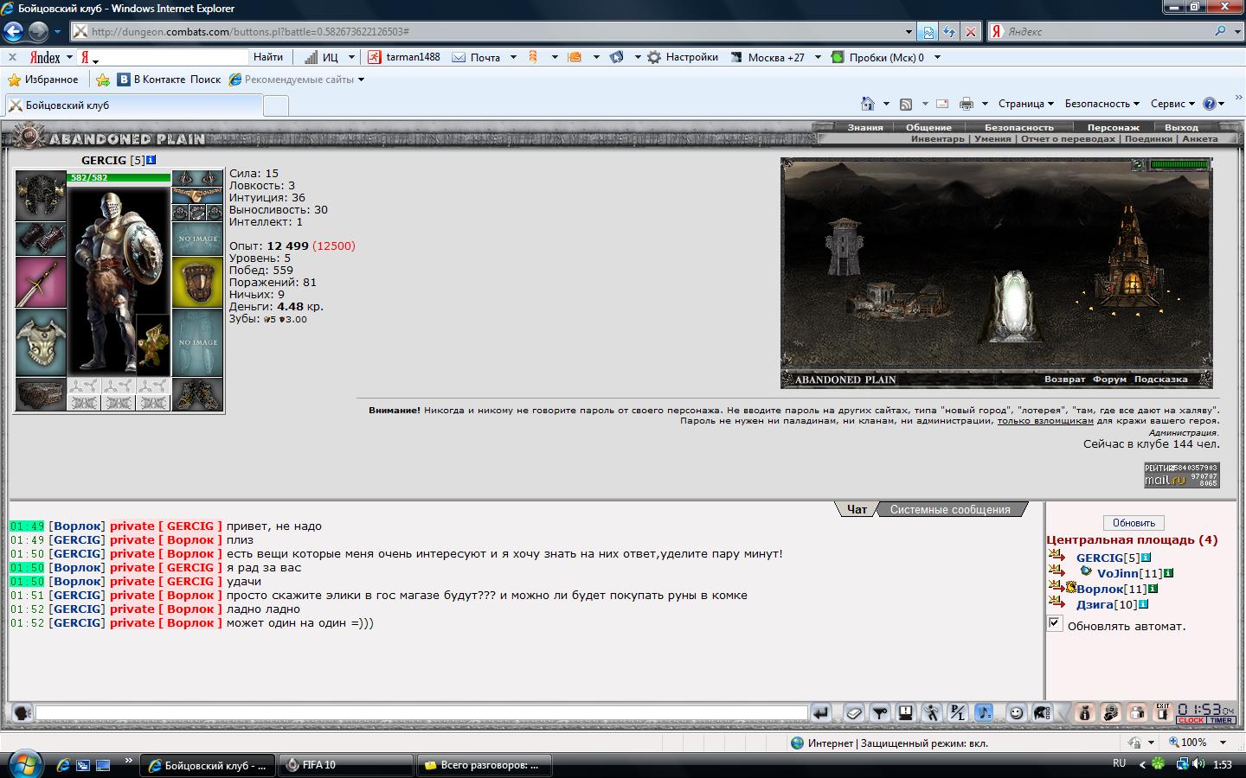Screen dimensions: 1246x778
Task: Switch to the Чат tab
Action: click(857, 509)
